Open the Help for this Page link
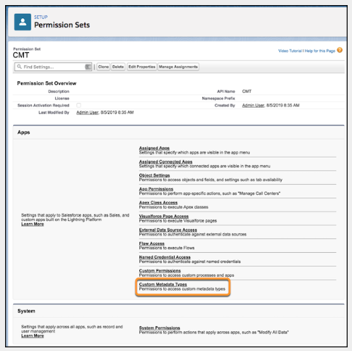 click(x=320, y=51)
